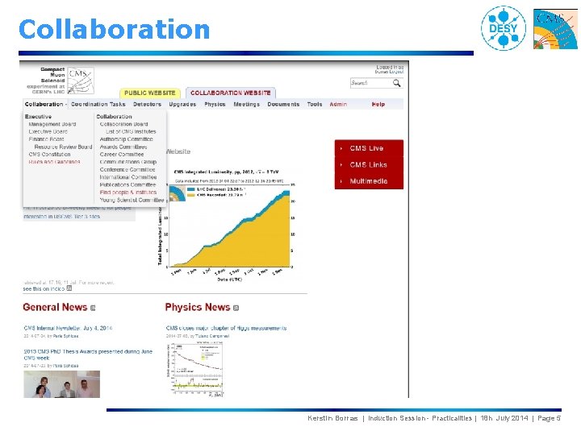The image size is (581, 435).
Task: Switch to the COLLABORATION WEBSITE tab
Action: pyautogui.click(x=231, y=93)
